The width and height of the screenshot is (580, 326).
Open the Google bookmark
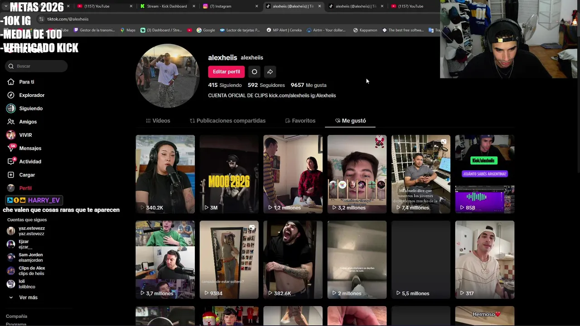(205, 30)
